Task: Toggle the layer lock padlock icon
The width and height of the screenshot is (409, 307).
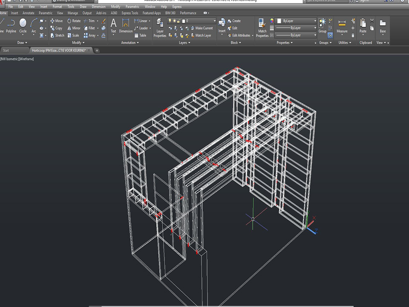Action: [178, 21]
